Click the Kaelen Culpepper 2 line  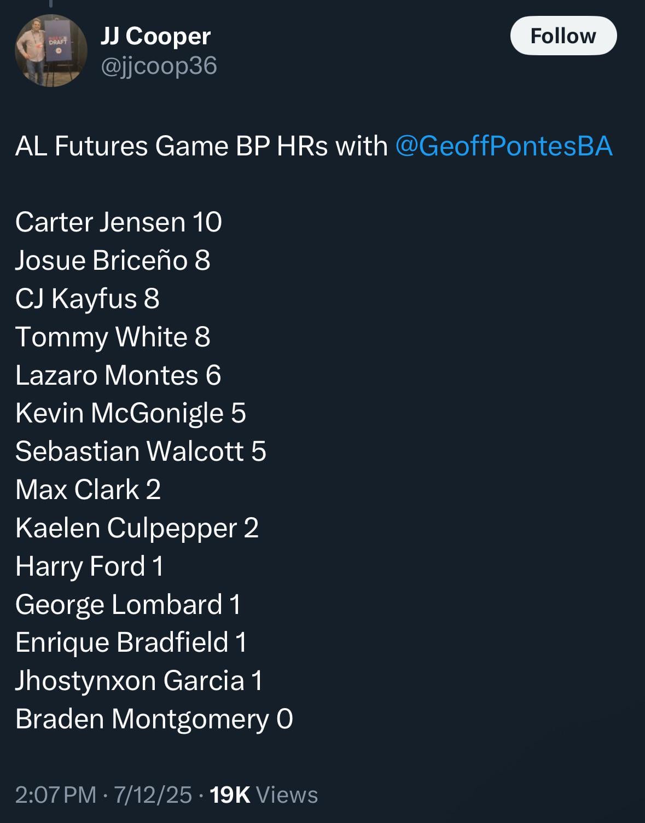coord(137,528)
